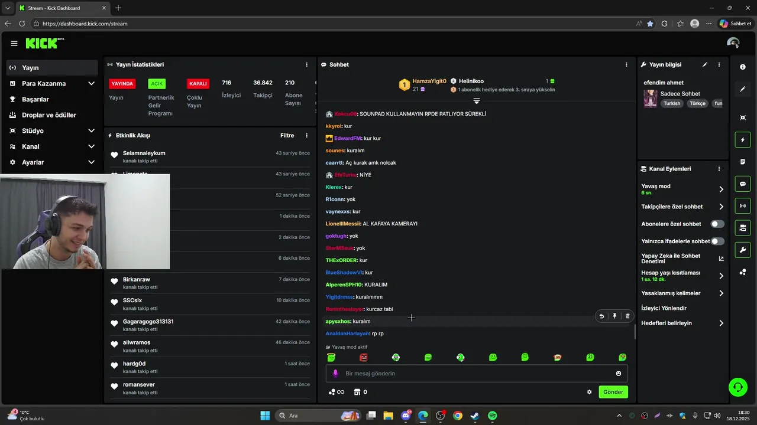The image size is (757, 425).
Task: Open Spotify from the taskbar
Action: (x=492, y=416)
